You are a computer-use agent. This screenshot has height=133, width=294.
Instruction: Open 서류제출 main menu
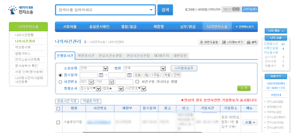click(70, 27)
